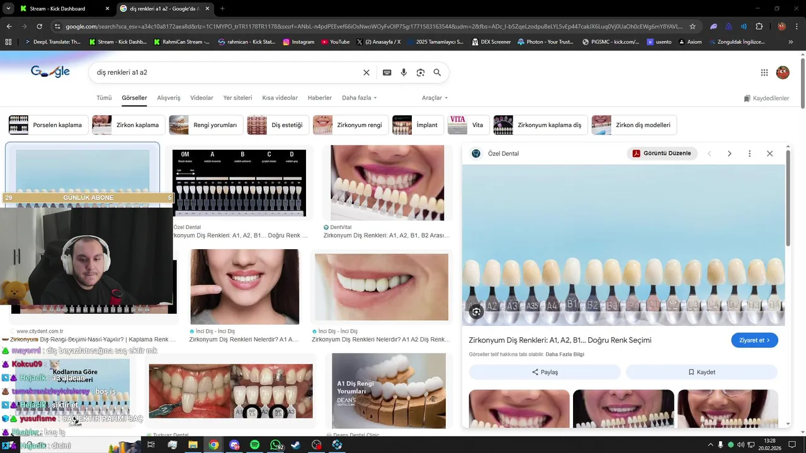Save image with Kaydet button
806x453 pixels.
coord(701,372)
